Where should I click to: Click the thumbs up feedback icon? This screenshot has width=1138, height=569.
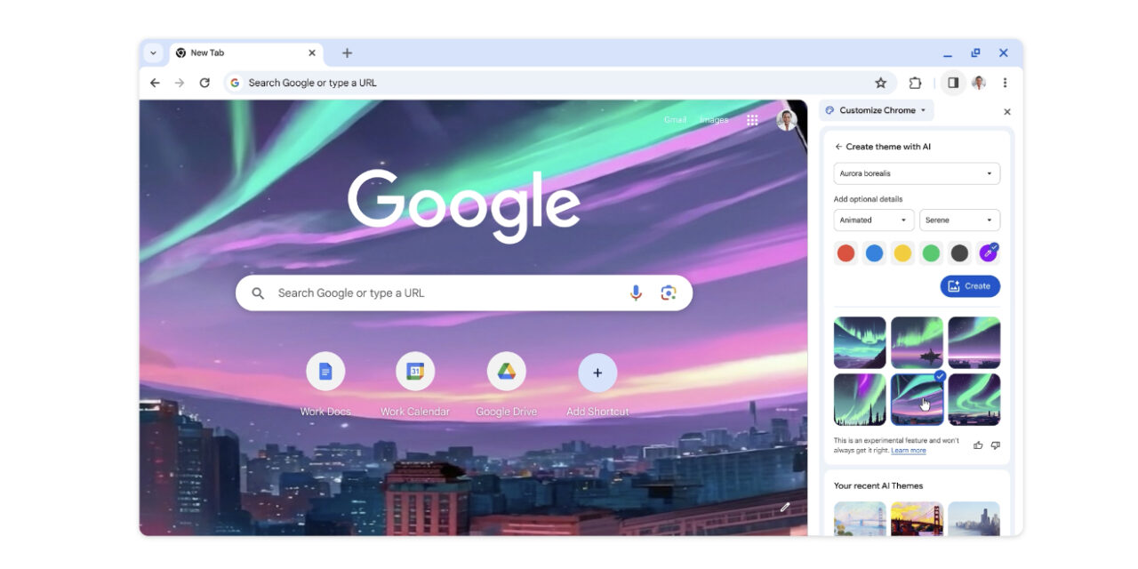[978, 445]
